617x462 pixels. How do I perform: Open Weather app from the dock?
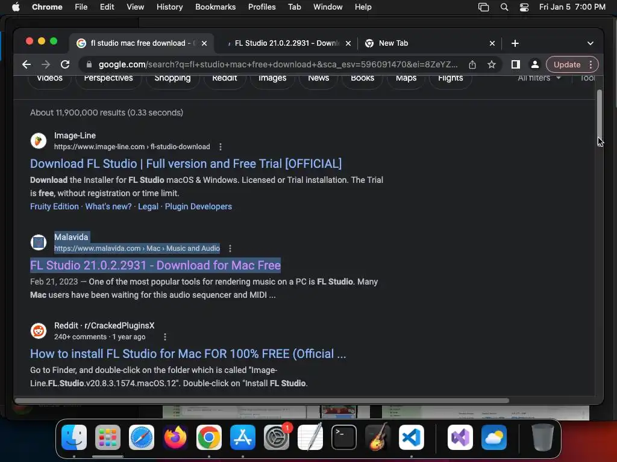point(494,437)
